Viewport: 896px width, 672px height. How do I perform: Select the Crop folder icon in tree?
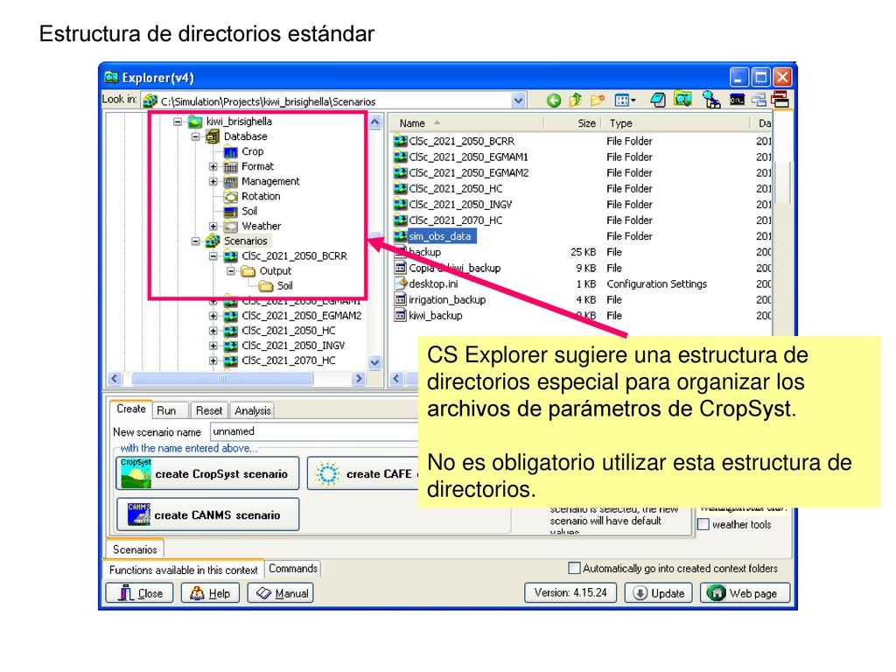coord(230,151)
